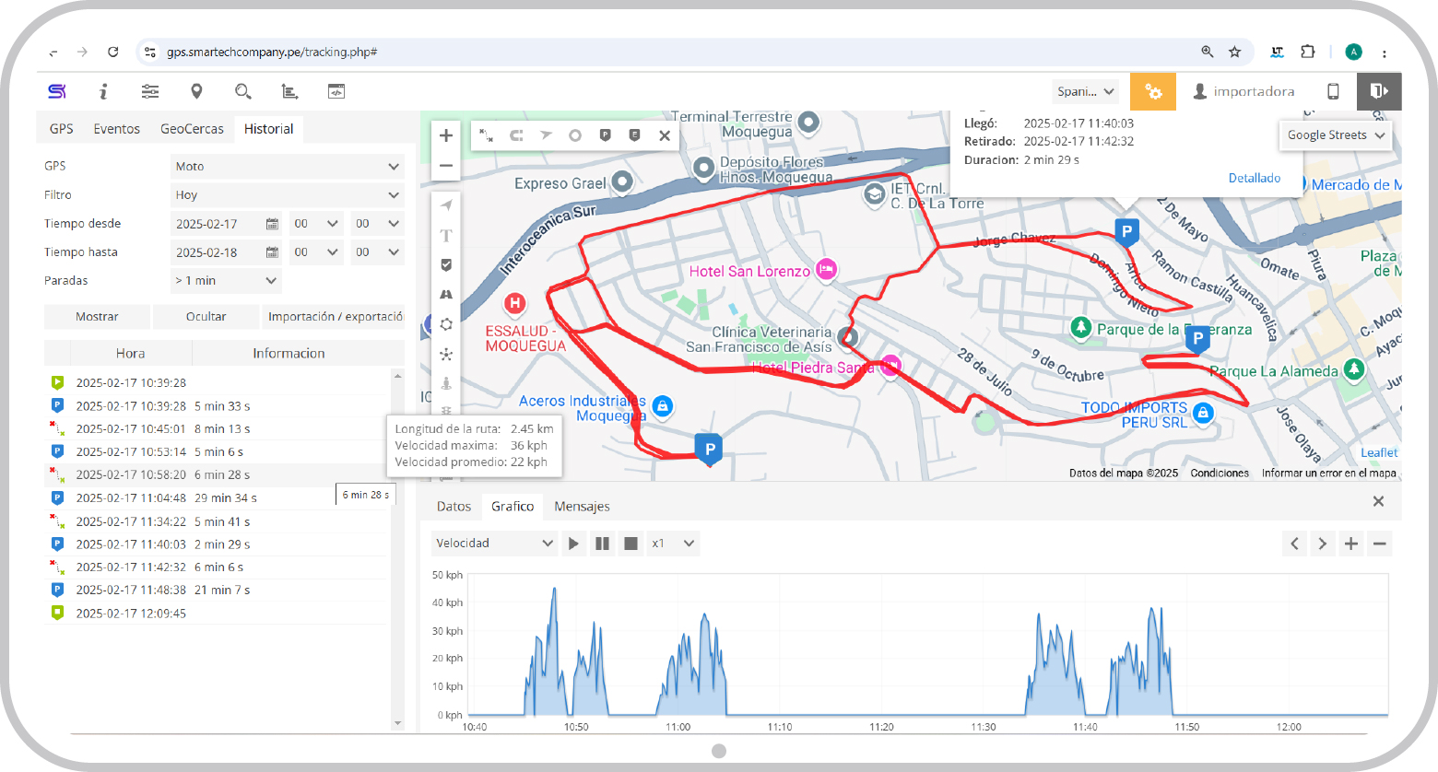Open the Tiempo desde calendar picker icon
1438x772 pixels.
coord(272,224)
